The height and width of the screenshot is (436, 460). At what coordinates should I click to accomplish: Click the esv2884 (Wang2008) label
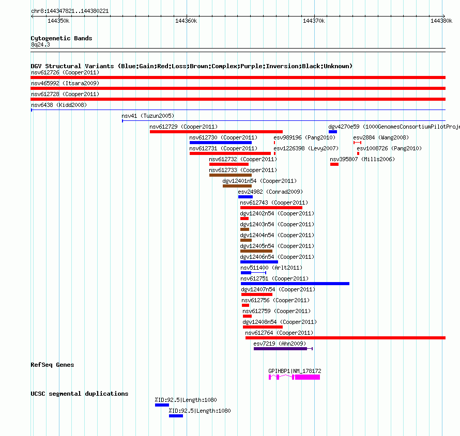tap(381, 137)
